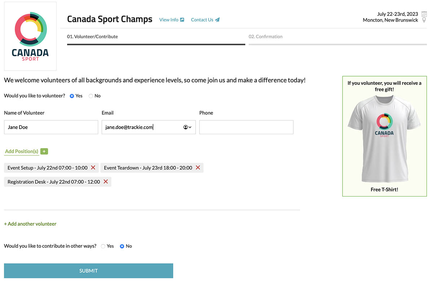Remove the Registration Desk position tag
The width and height of the screenshot is (433, 282).
tap(106, 182)
